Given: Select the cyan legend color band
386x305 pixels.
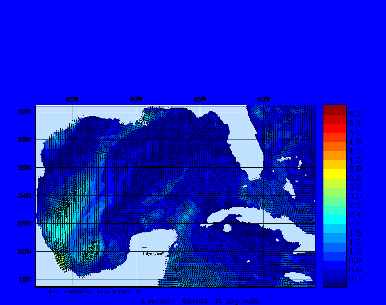Looking at the screenshot, I should click(334, 220).
